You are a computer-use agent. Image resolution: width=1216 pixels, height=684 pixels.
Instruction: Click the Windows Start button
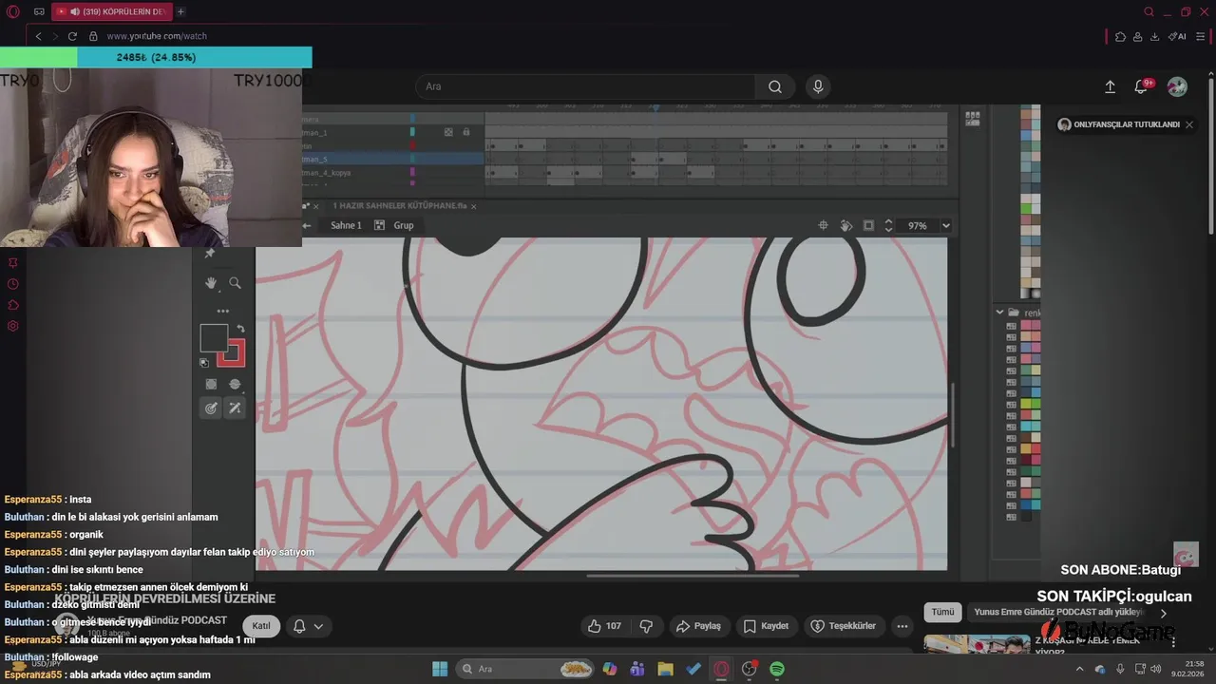pos(440,669)
